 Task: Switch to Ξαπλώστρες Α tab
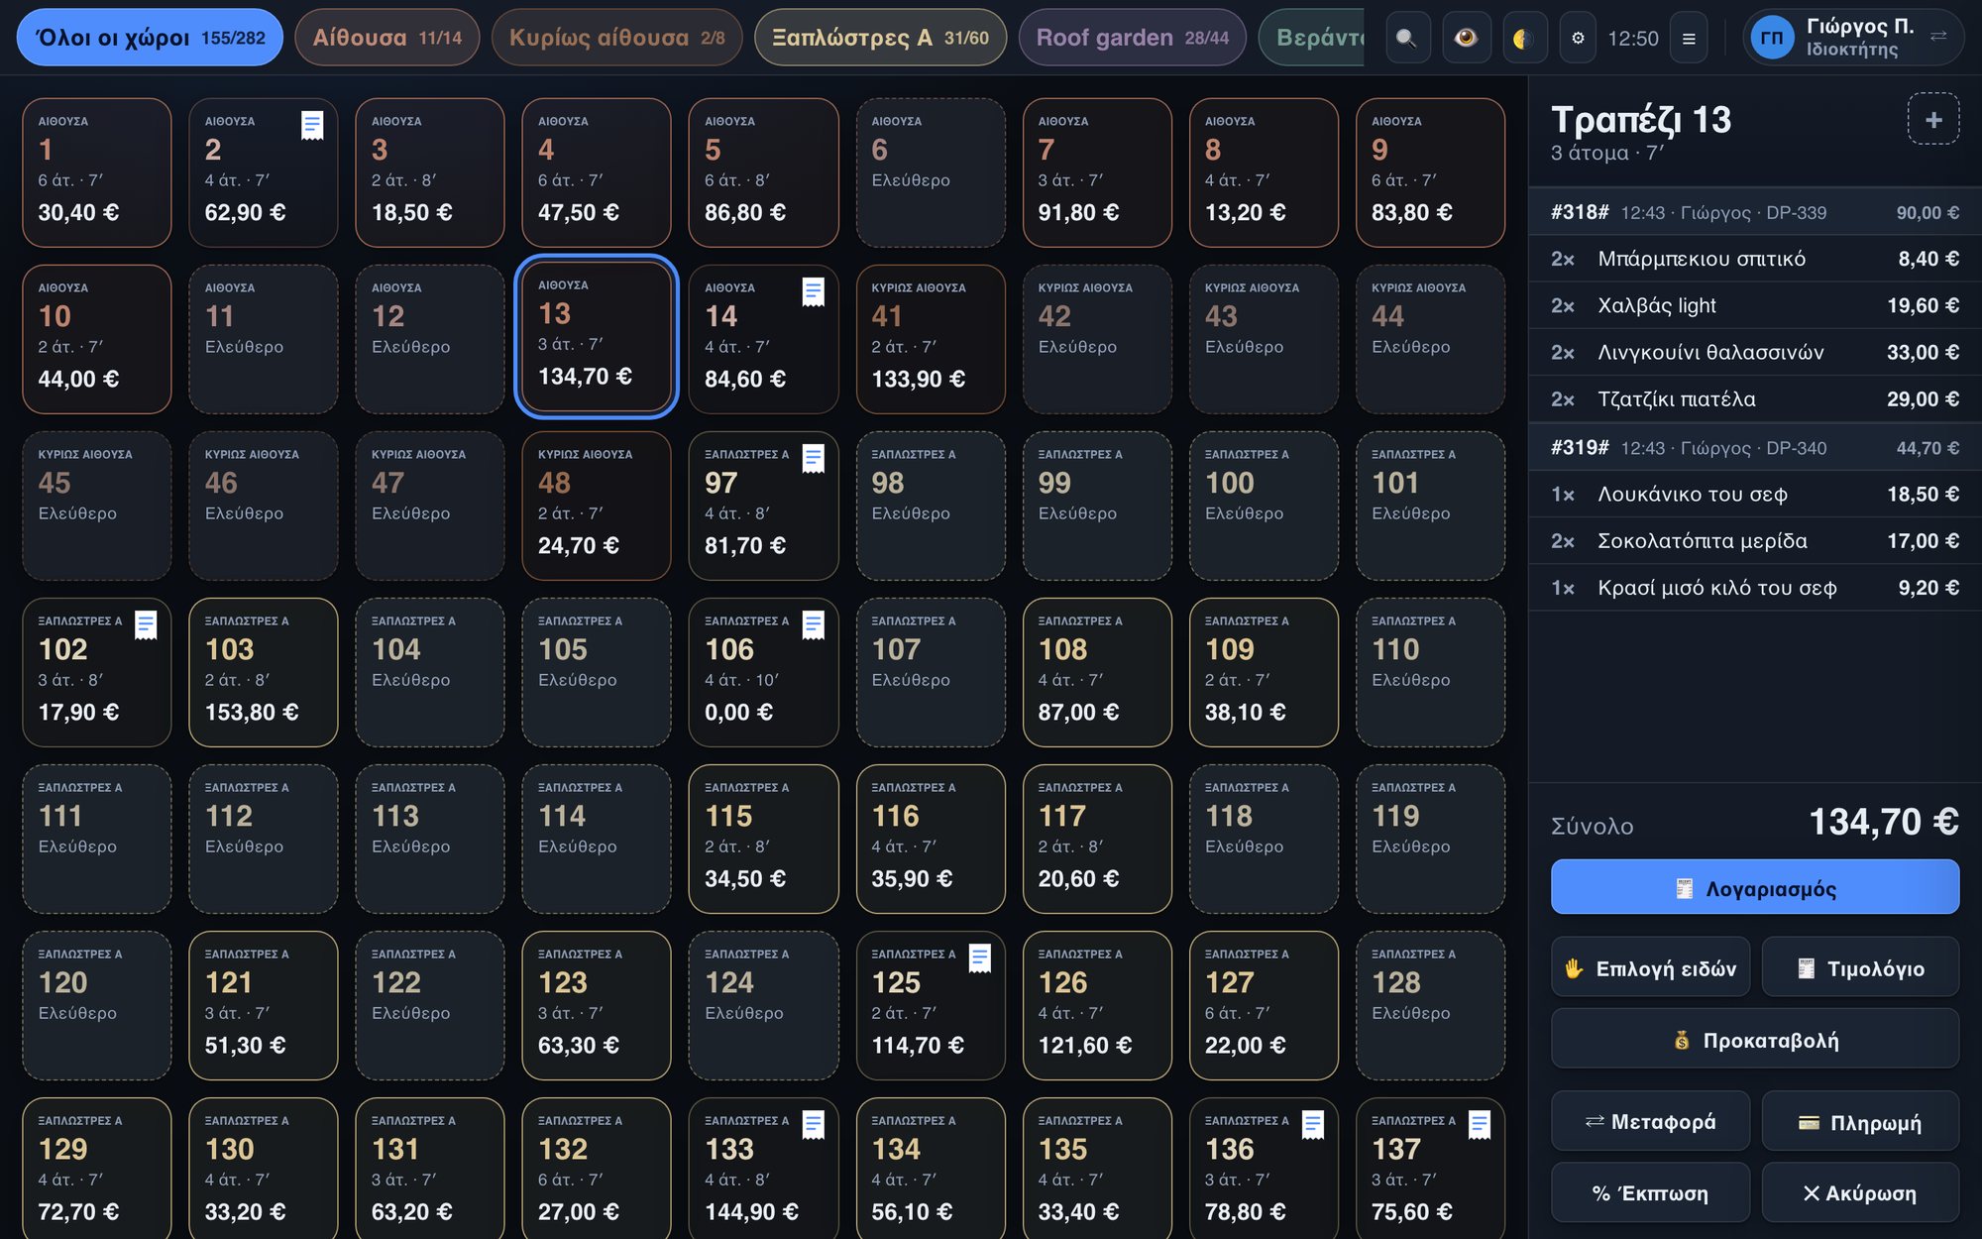pyautogui.click(x=880, y=38)
